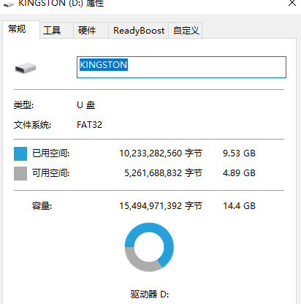Click the 15,494,971,392 字节 value
Image resolution: width=301 pixels, height=304 pixels.
click(161, 206)
